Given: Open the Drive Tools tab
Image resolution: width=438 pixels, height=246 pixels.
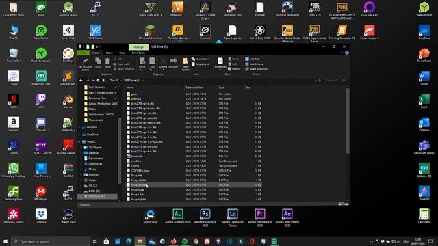Looking at the screenshot, I should [x=138, y=53].
